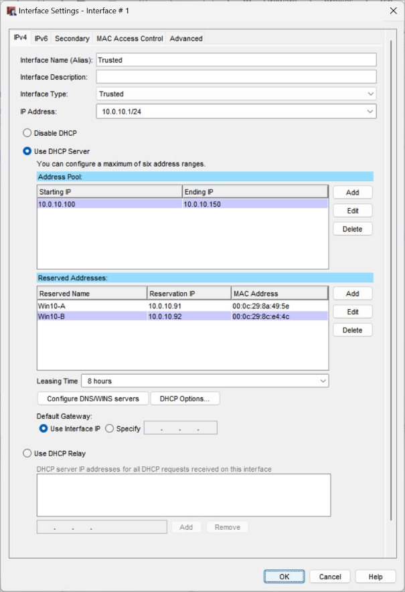This screenshot has width=405, height=592.
Task: Open the Interface Type dropdown
Action: pos(236,94)
